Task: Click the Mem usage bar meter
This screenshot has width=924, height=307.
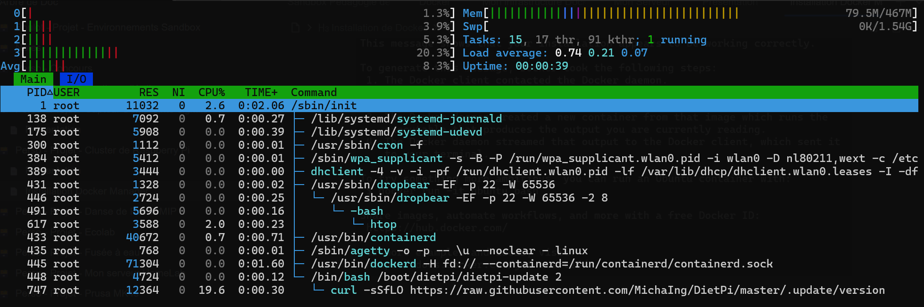Action: pos(613,13)
